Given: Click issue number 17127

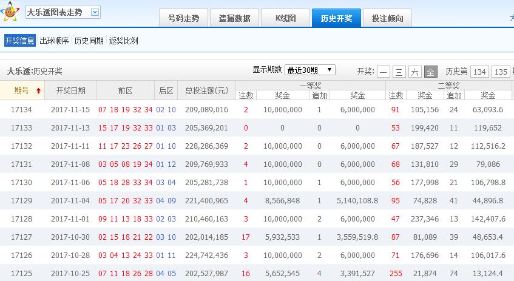Looking at the screenshot, I should pos(22,237).
